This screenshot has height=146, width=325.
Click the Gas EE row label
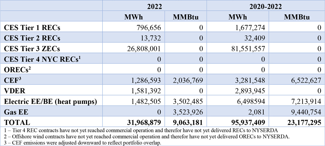(15, 112)
